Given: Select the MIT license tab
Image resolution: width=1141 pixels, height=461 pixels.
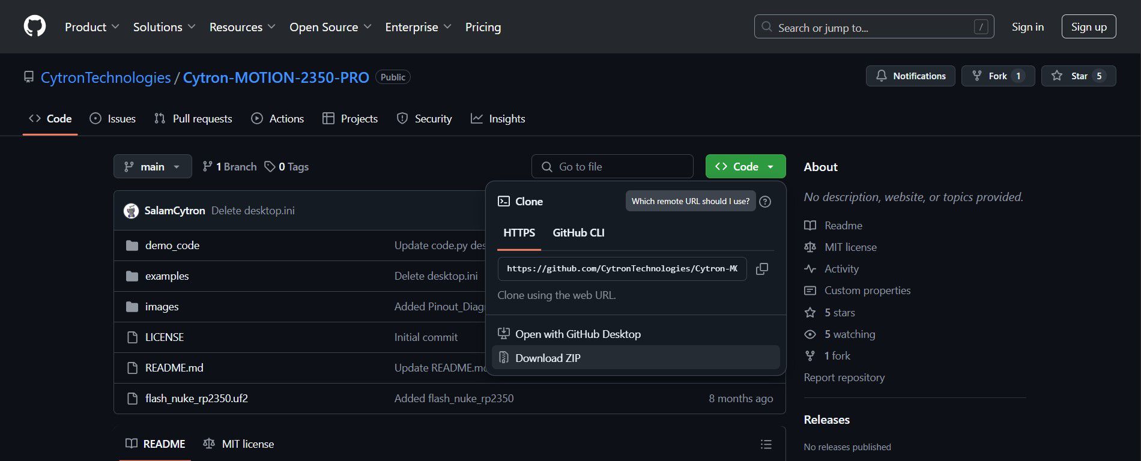Looking at the screenshot, I should [x=239, y=444].
